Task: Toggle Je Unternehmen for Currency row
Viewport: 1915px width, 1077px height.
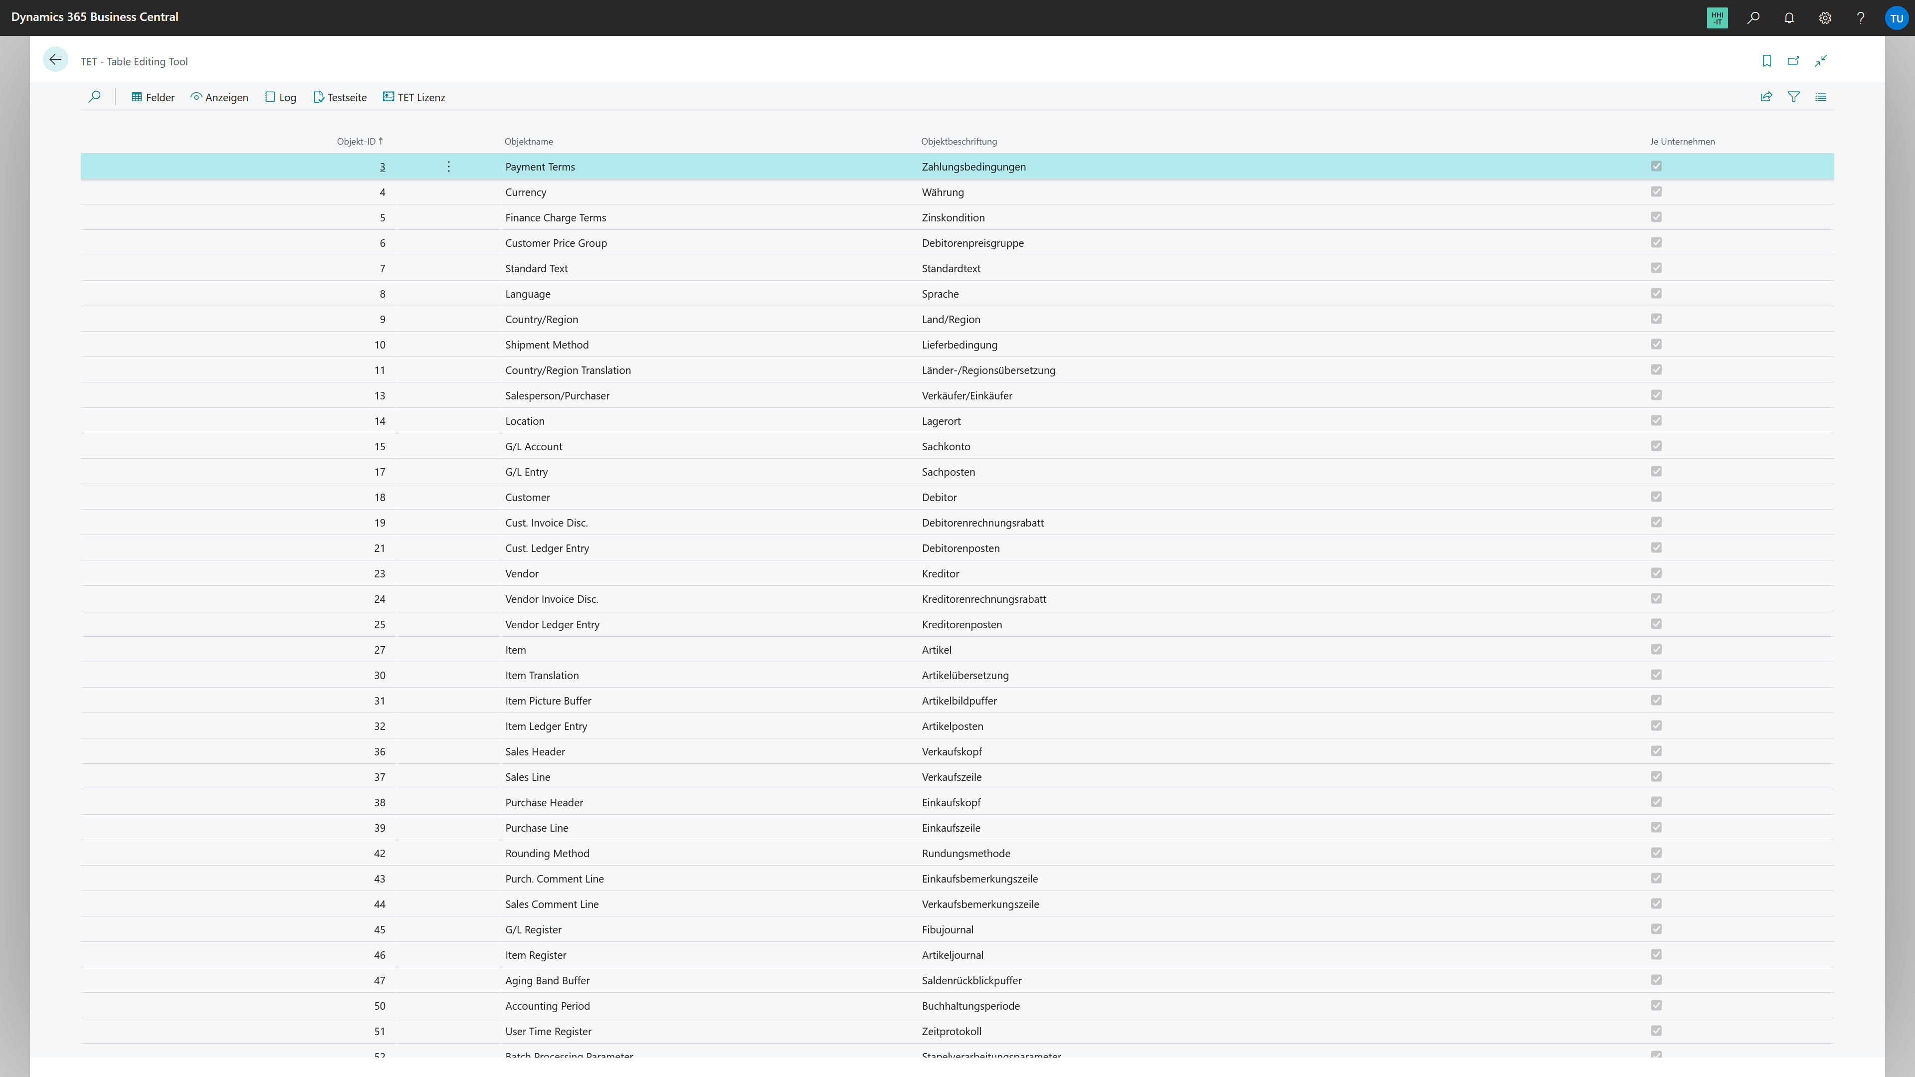Action: tap(1656, 192)
